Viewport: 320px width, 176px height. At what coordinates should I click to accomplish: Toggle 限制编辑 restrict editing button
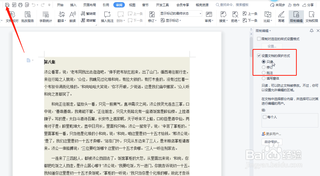point(296,17)
